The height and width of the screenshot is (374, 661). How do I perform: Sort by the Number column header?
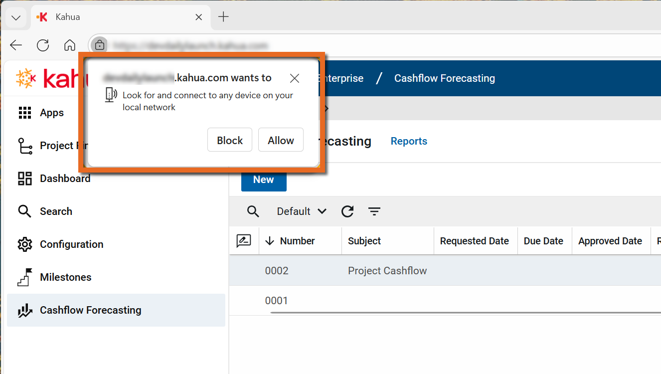297,241
